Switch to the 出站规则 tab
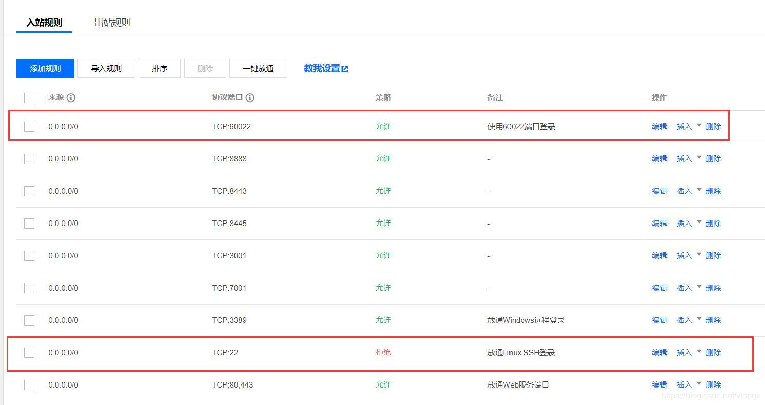This screenshot has height=405, width=765. point(112,23)
